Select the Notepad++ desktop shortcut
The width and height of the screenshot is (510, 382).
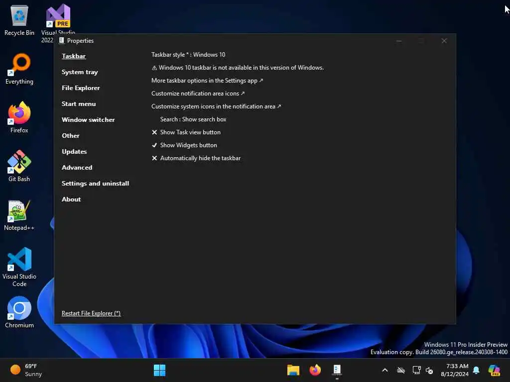(x=19, y=215)
